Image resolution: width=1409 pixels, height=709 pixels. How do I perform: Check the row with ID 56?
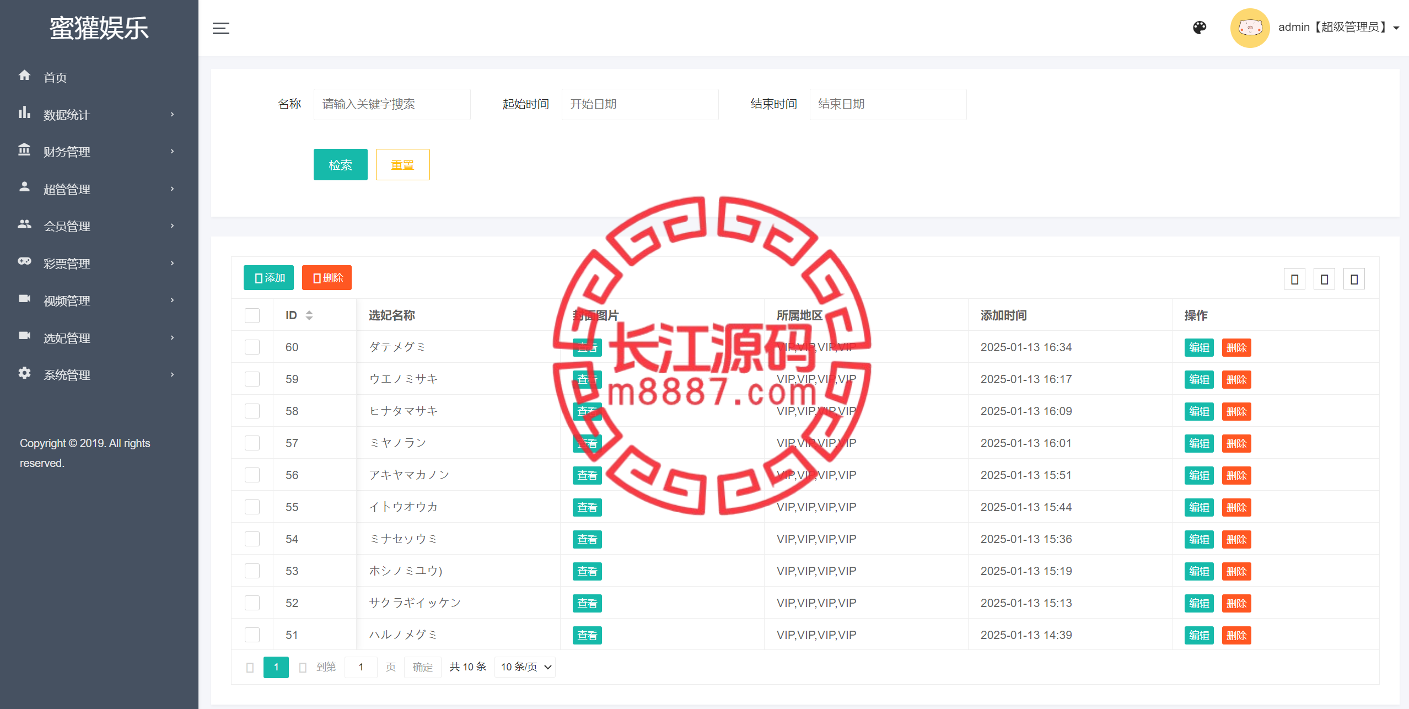(252, 475)
